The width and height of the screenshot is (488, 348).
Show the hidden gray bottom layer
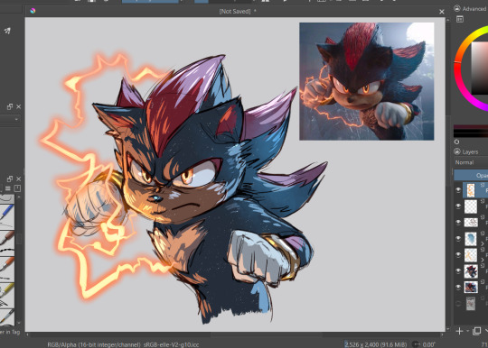[458, 303]
